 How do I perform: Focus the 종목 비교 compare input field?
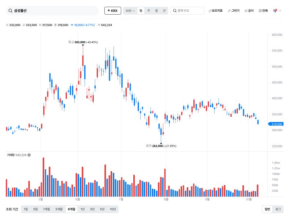187,11
